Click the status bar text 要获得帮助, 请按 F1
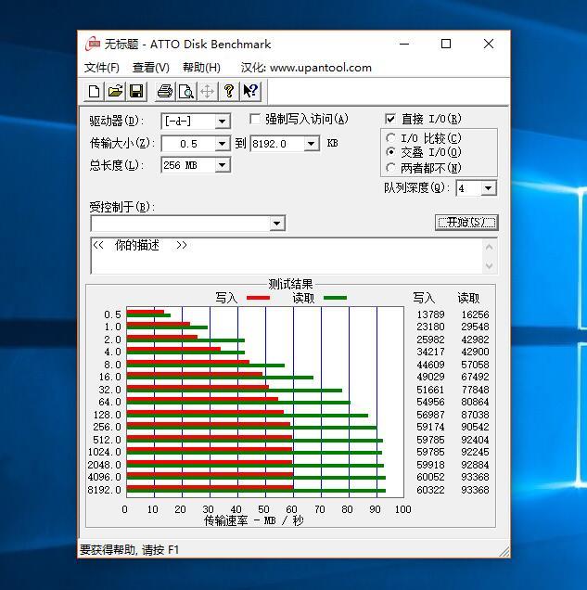587x590 pixels. tap(129, 550)
